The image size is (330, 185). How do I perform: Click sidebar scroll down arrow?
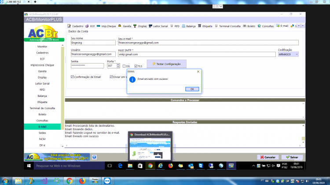pyautogui.click(x=62, y=146)
